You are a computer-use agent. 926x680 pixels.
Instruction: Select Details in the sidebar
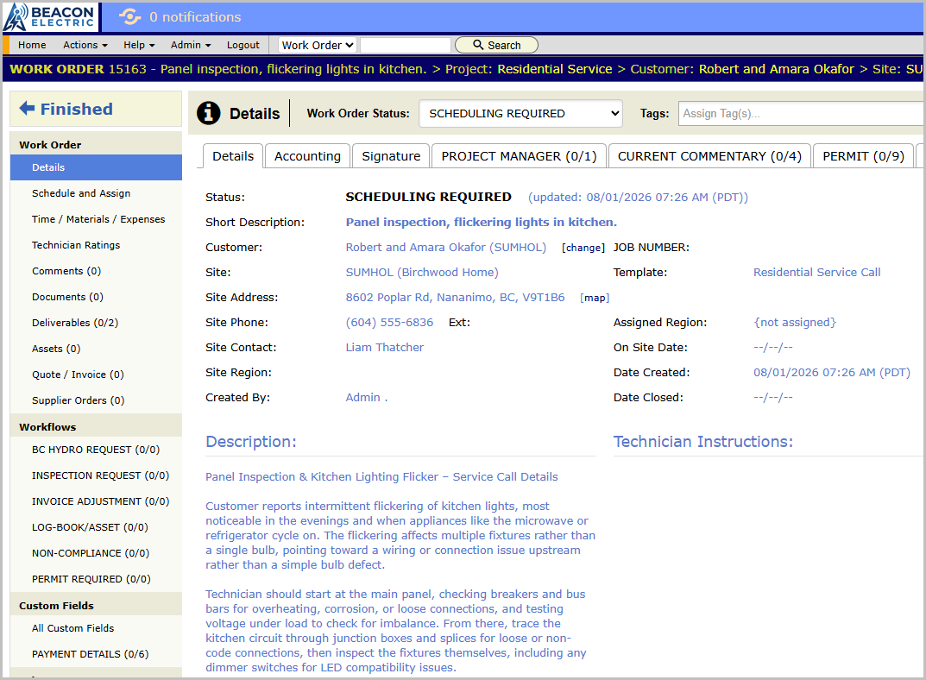click(97, 167)
